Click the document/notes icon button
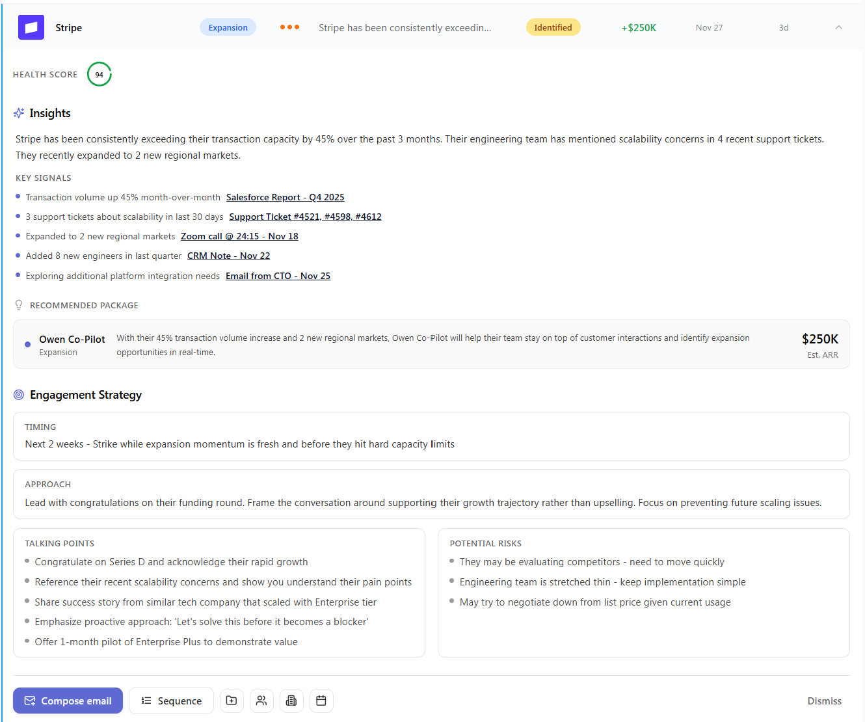Screen dimensions: 865x722 pyautogui.click(x=291, y=701)
